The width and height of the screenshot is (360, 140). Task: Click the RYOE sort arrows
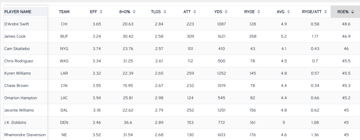258,12
